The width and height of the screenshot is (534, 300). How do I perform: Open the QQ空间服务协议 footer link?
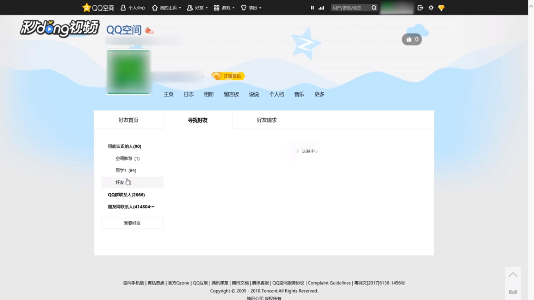[289, 283]
